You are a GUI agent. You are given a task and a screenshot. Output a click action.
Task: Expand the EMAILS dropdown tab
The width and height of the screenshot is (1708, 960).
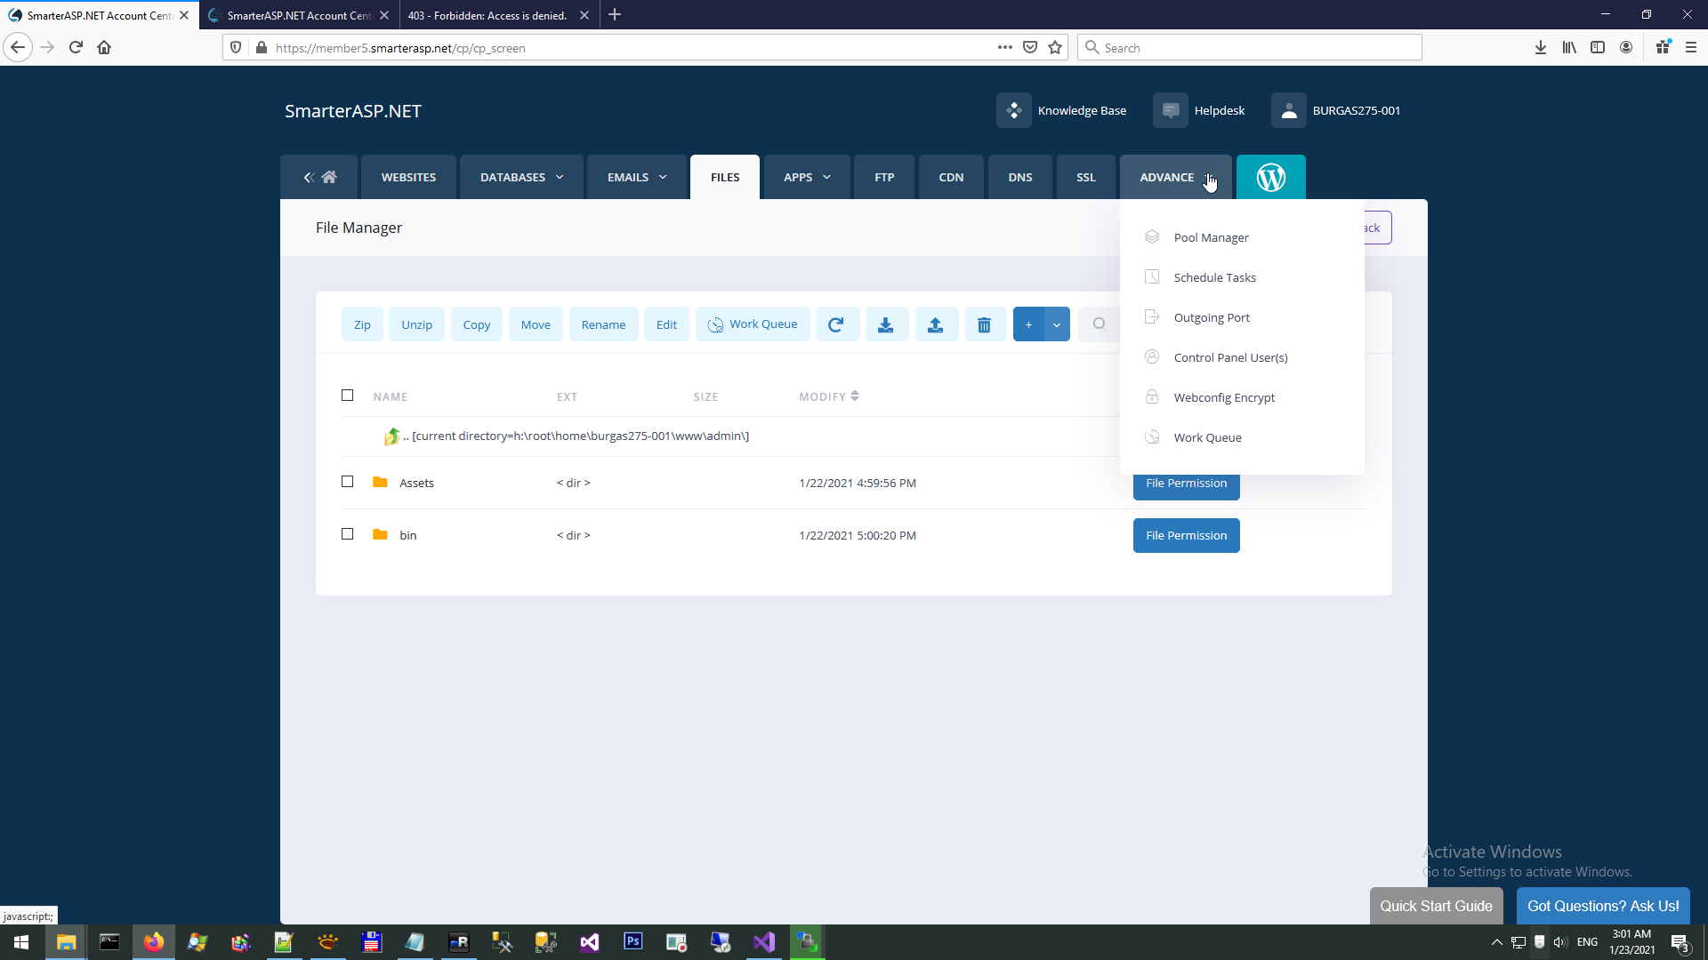click(x=636, y=177)
